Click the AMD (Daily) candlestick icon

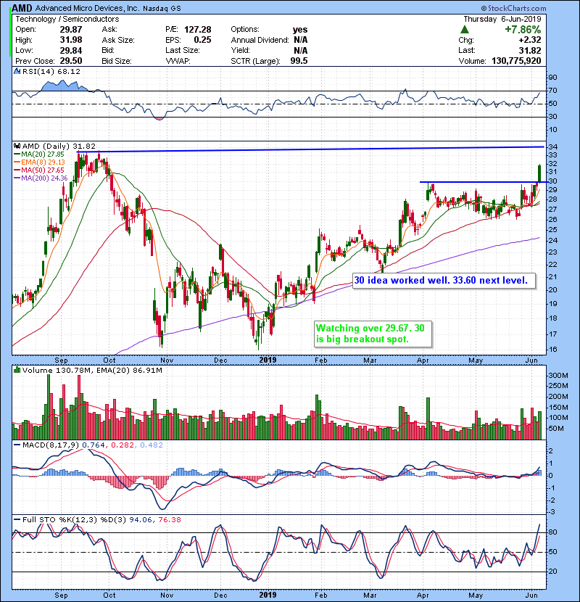pos(17,146)
